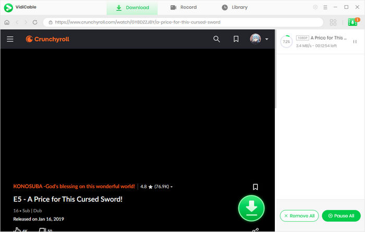Reload the current page
The height and width of the screenshot is (232, 365).
[x=35, y=22]
